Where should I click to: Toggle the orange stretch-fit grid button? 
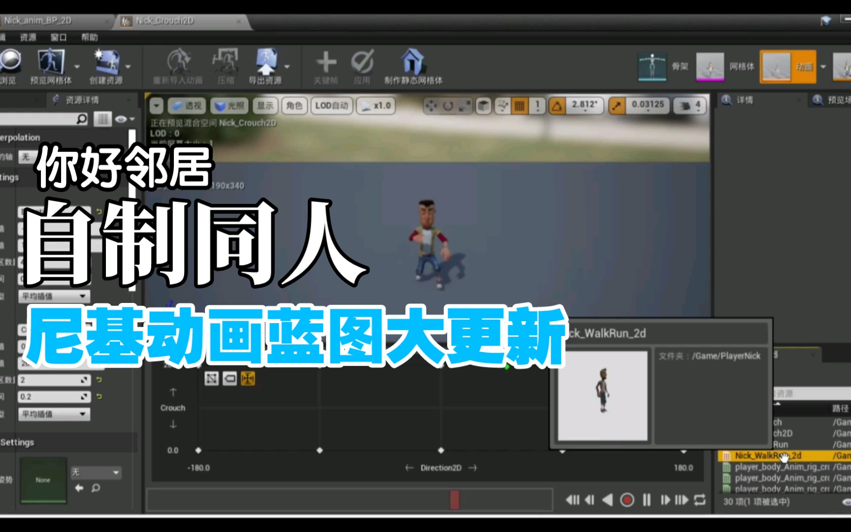[x=248, y=378]
